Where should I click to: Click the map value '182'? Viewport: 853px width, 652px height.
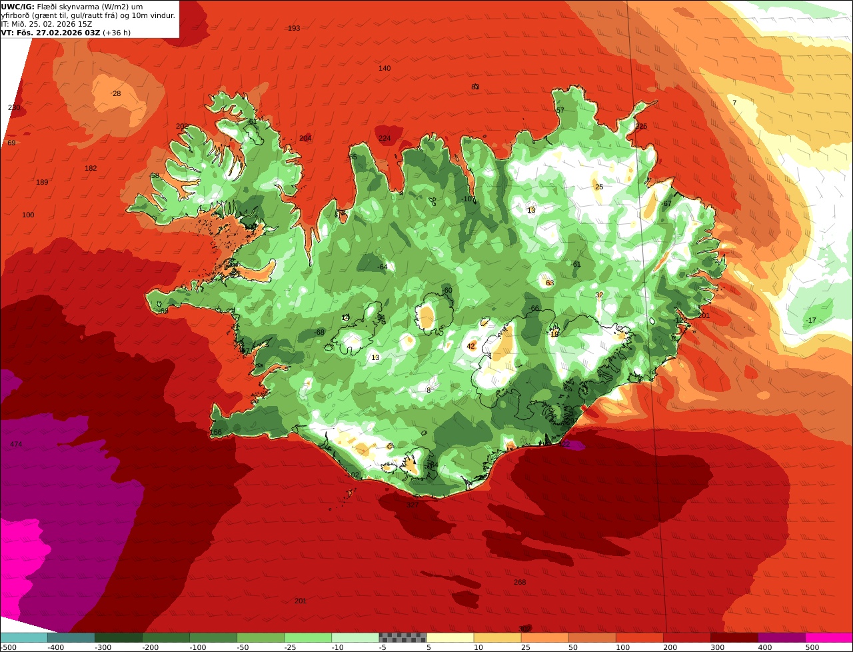pyautogui.click(x=91, y=168)
